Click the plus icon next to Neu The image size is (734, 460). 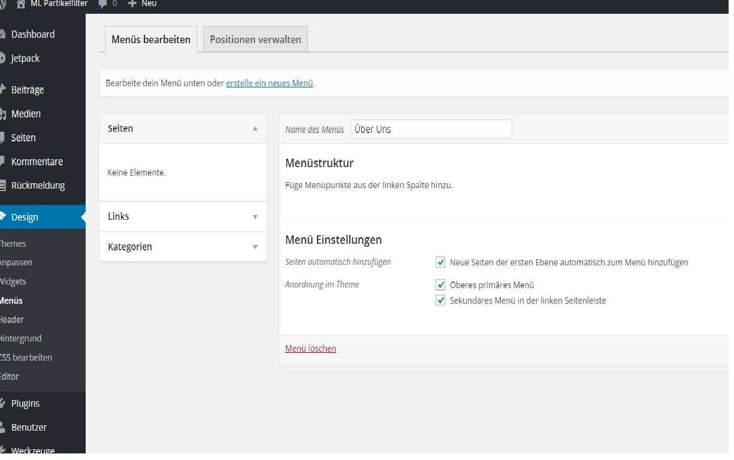[x=132, y=4]
